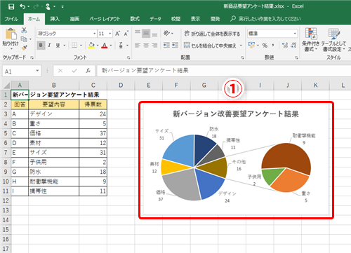
Task: Open the データ ribbon tab
Action: [155, 19]
